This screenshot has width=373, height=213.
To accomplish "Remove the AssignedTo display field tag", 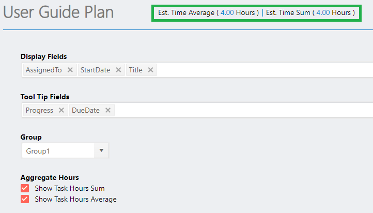I will pyautogui.click(x=70, y=70).
